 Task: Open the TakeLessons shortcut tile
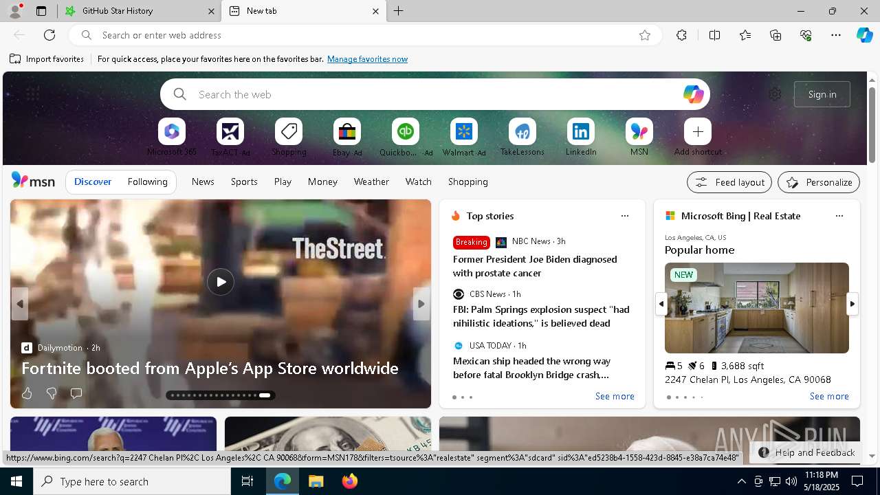pyautogui.click(x=522, y=131)
